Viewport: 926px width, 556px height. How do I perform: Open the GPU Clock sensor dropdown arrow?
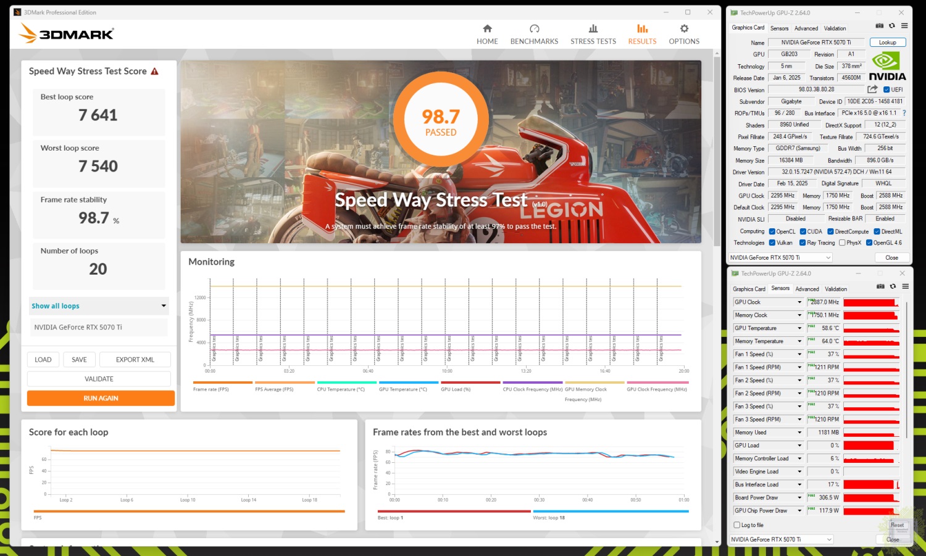pos(799,302)
